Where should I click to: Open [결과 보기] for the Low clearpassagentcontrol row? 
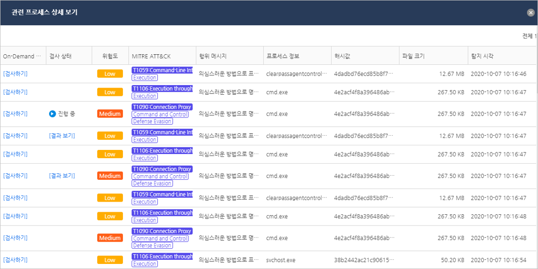[62, 136]
